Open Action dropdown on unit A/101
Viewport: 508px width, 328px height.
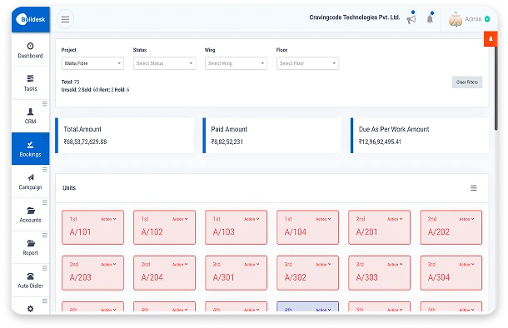pyautogui.click(x=108, y=219)
